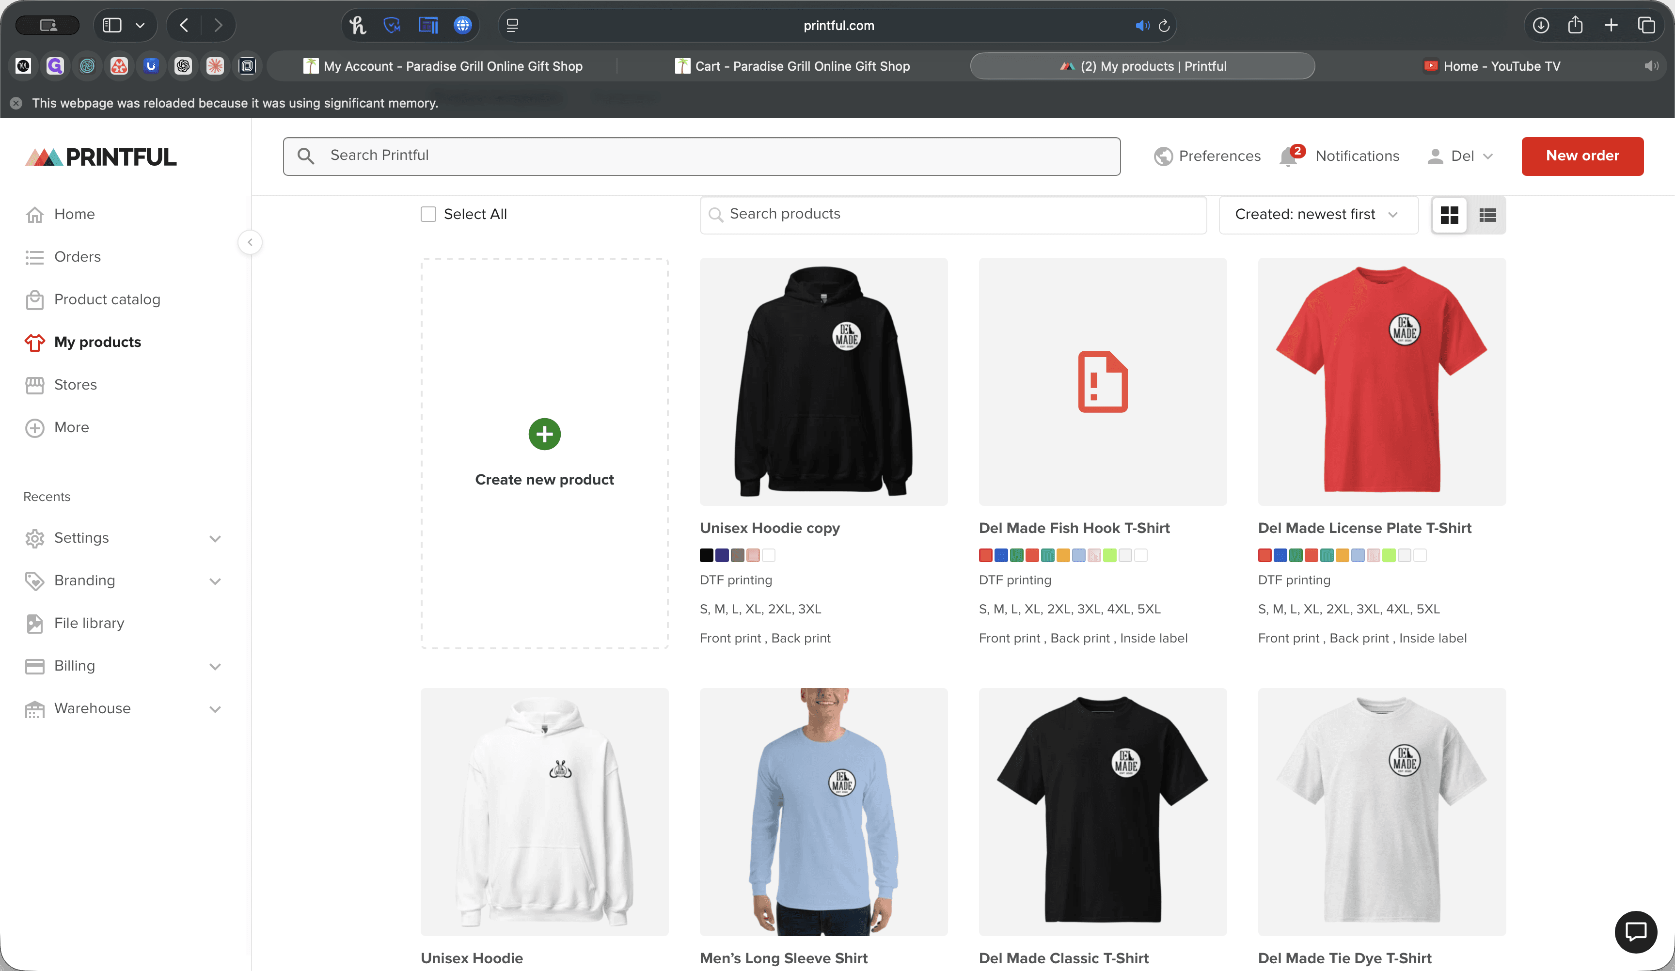Image resolution: width=1675 pixels, height=971 pixels.
Task: Click the error file icon on Fish Hook T-Shirt
Action: [x=1103, y=381]
